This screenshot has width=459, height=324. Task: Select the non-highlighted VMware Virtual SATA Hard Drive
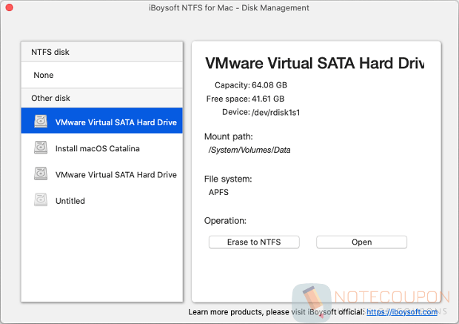pos(102,174)
